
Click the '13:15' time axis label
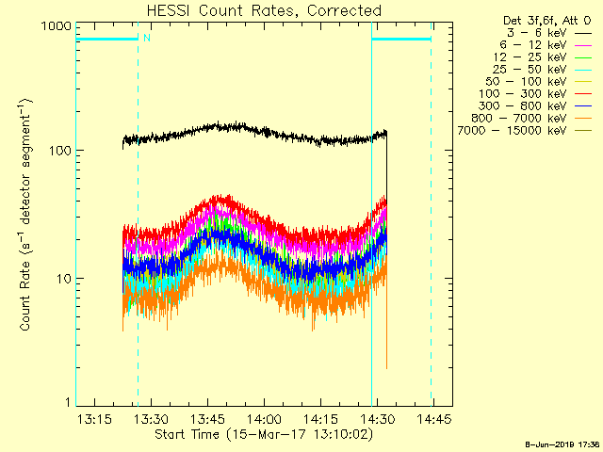click(94, 419)
